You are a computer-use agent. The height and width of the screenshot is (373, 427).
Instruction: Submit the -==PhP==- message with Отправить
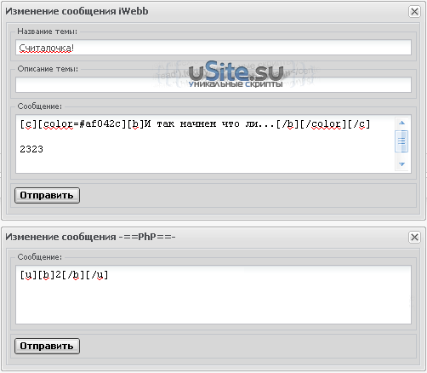click(x=47, y=346)
